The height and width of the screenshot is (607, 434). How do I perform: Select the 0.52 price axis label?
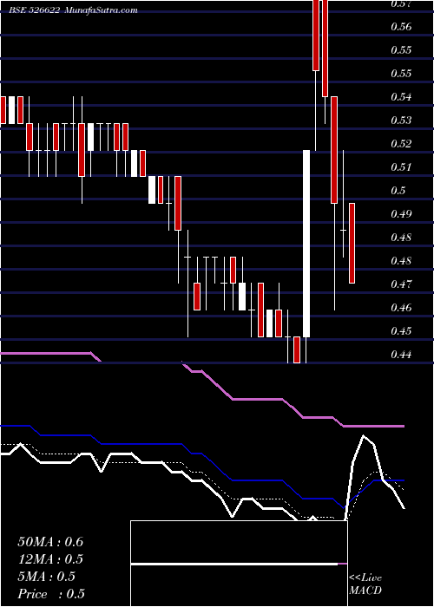point(401,144)
